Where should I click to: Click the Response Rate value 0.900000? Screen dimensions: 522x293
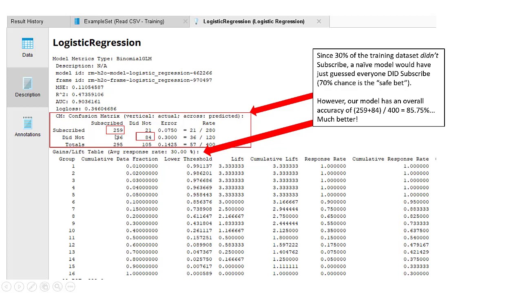click(333, 202)
